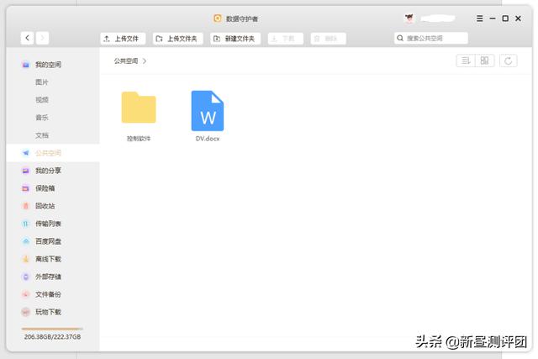Select the DV.docx Word file icon
This screenshot has width=538, height=359.
(208, 110)
